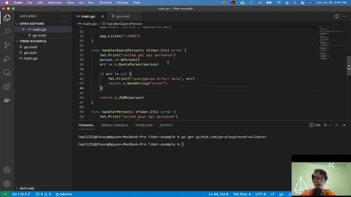Viewport: 351px width, 197px height.
Task: Open the Run menu
Action: point(91,3)
